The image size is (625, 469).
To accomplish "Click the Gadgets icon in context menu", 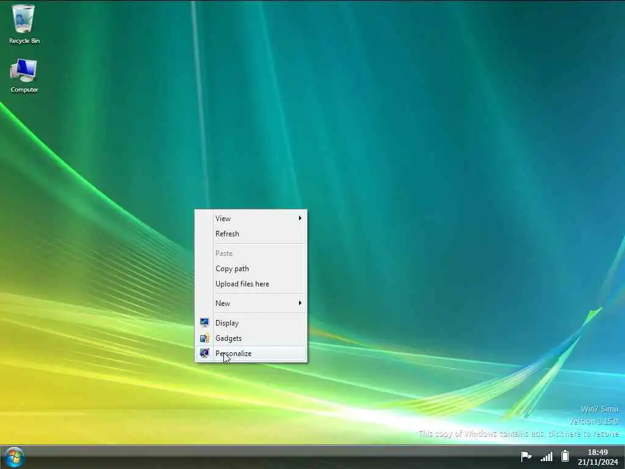I will click(x=204, y=338).
